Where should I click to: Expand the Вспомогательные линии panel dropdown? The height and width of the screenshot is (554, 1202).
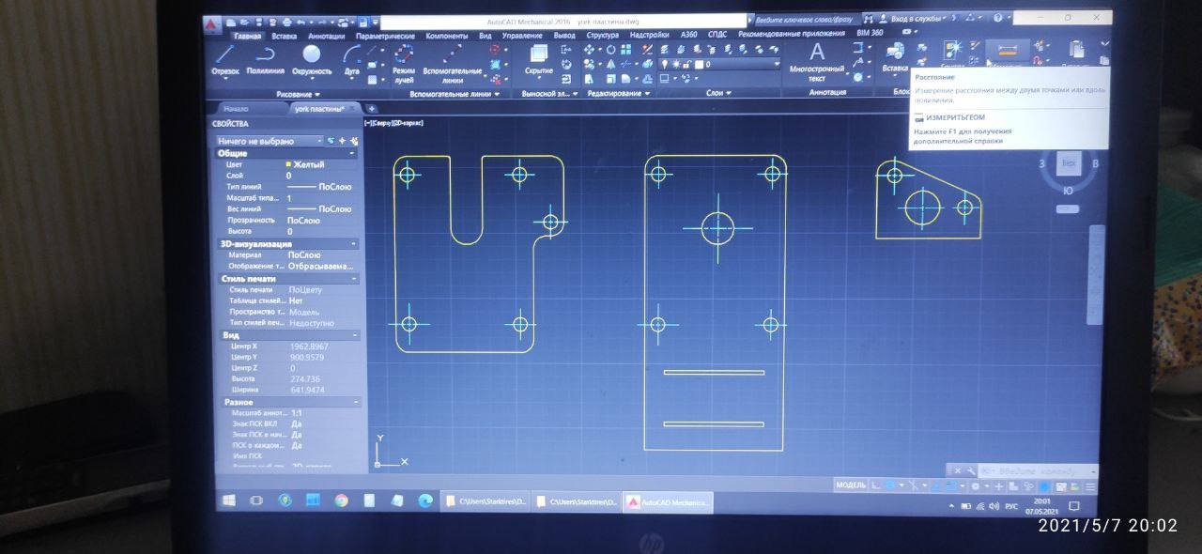point(455,94)
